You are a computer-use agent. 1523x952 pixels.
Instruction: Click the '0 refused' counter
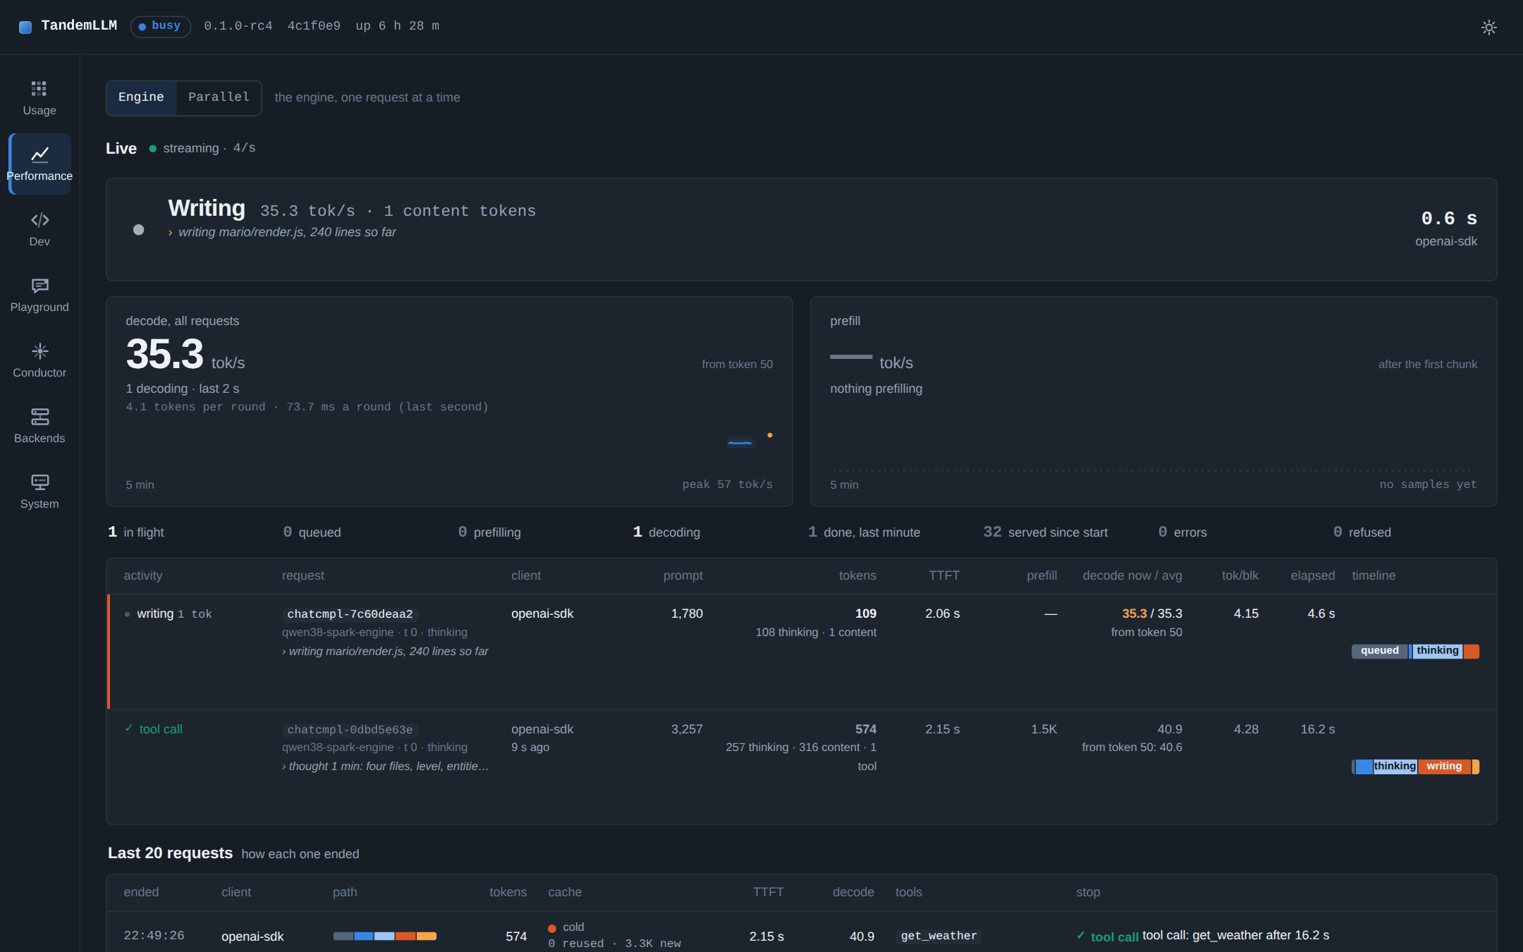[1362, 532]
